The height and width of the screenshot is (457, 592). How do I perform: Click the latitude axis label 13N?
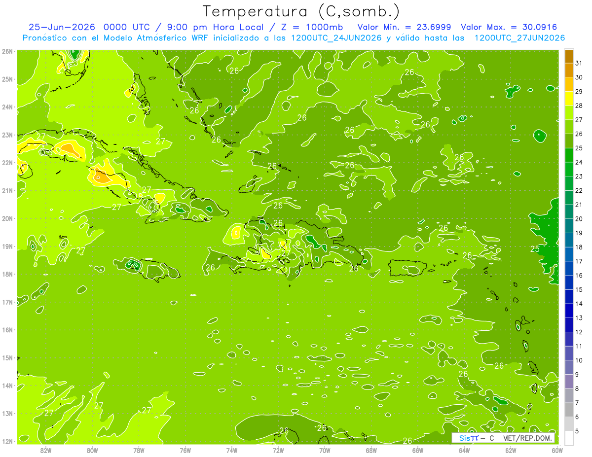[x=7, y=414]
